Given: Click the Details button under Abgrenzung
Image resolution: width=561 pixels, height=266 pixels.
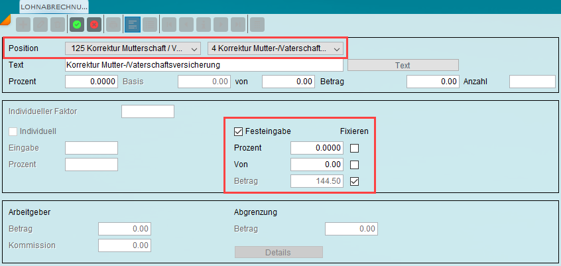Looking at the screenshot, I should tap(279, 252).
